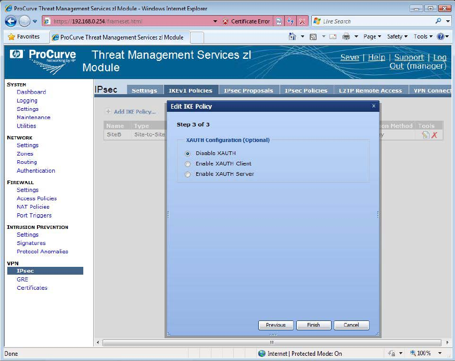Image resolution: width=455 pixels, height=361 pixels.
Task: Open Logging under System
Action: point(27,100)
